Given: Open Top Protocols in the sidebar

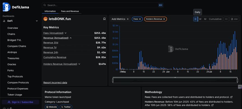Looking at the screenshot, I should 15,77.
